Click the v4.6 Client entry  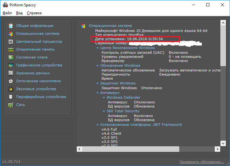111,133
